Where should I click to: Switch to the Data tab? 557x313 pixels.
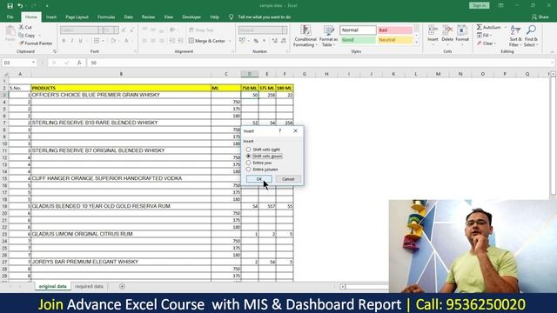[x=128, y=17]
